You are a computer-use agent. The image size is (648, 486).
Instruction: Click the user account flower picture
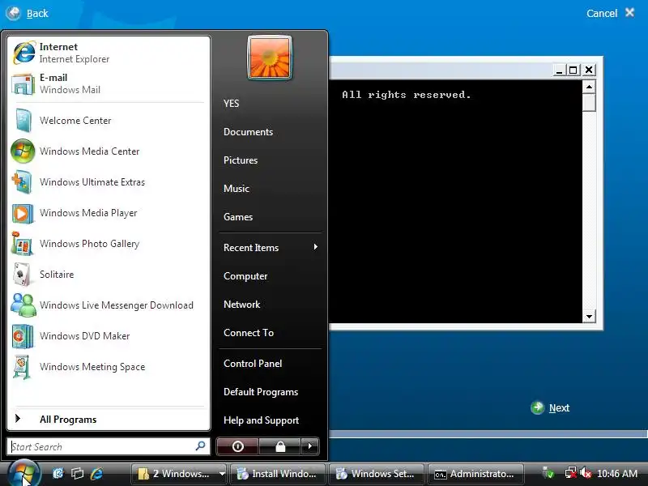[270, 58]
